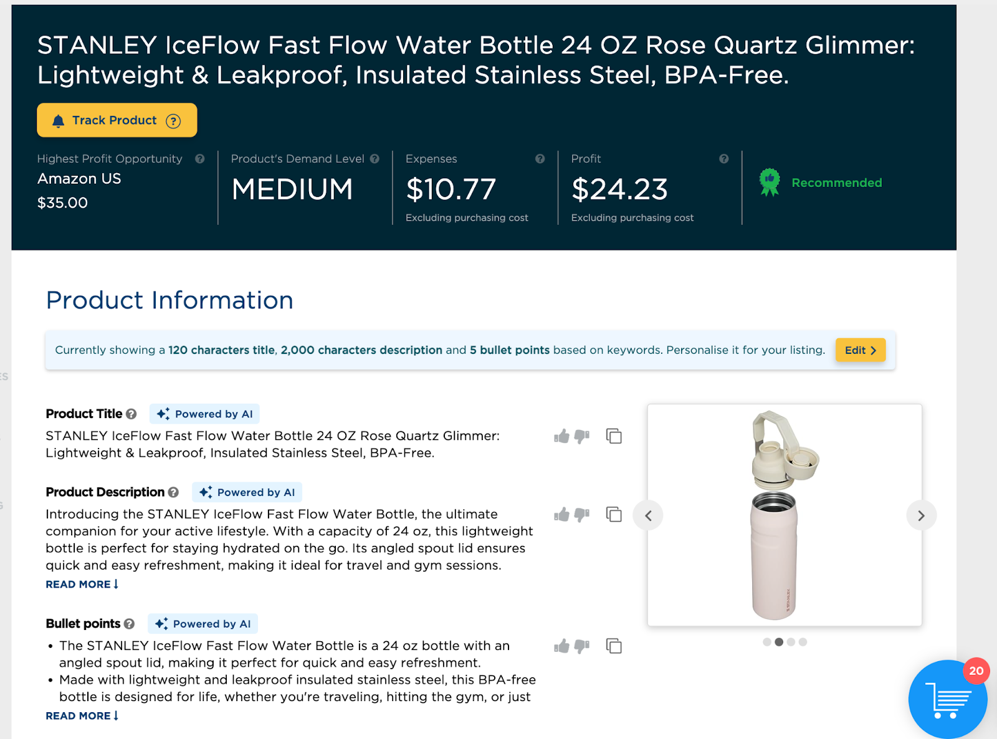Screen dimensions: 997x739
Task: Show Expenses info tooltip icon
Action: click(540, 159)
